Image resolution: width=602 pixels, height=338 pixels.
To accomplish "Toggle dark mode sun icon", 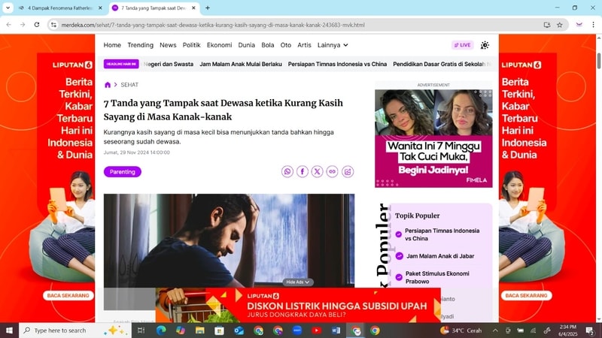I will 485,45.
